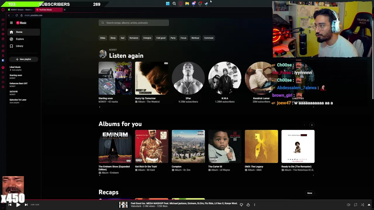Skip to the previous track
This screenshot has width=374, height=210.
(10, 205)
